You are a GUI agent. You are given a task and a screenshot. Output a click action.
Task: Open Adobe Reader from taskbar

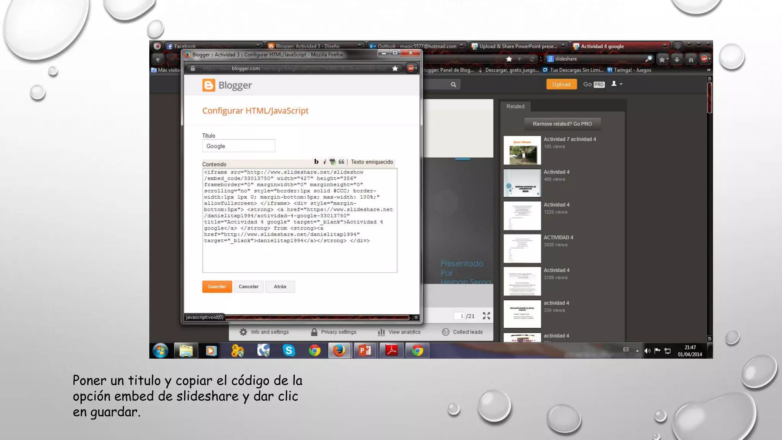pyautogui.click(x=391, y=350)
